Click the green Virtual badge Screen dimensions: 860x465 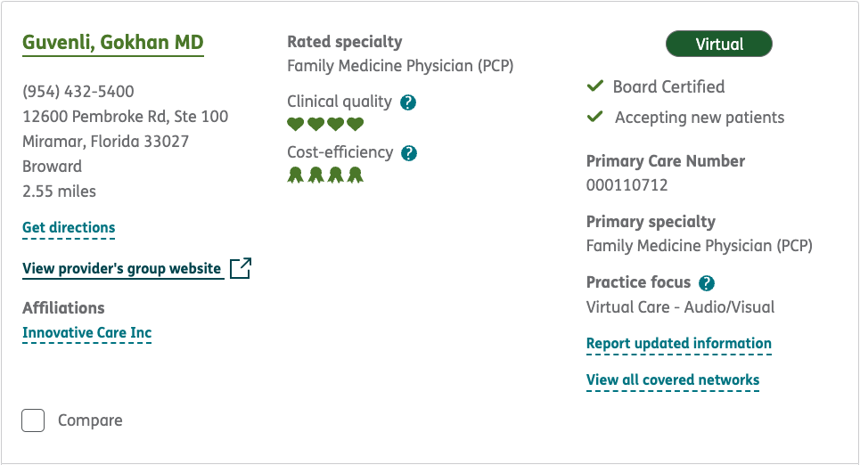(718, 44)
